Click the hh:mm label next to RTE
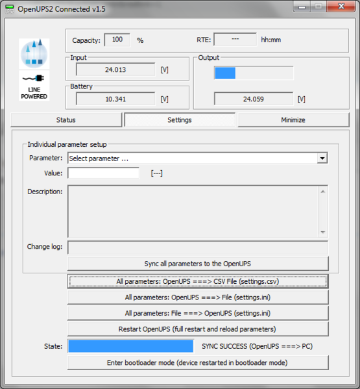 [271, 40]
